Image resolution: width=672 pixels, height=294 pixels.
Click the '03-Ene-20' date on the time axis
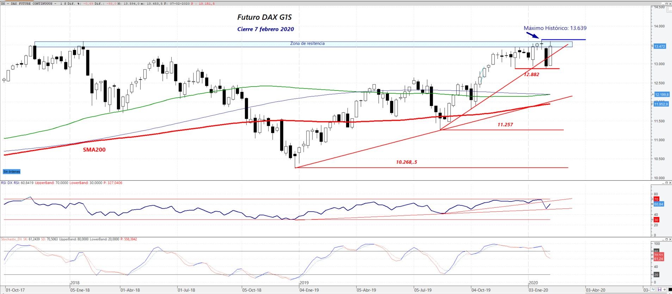pyautogui.click(x=538, y=290)
